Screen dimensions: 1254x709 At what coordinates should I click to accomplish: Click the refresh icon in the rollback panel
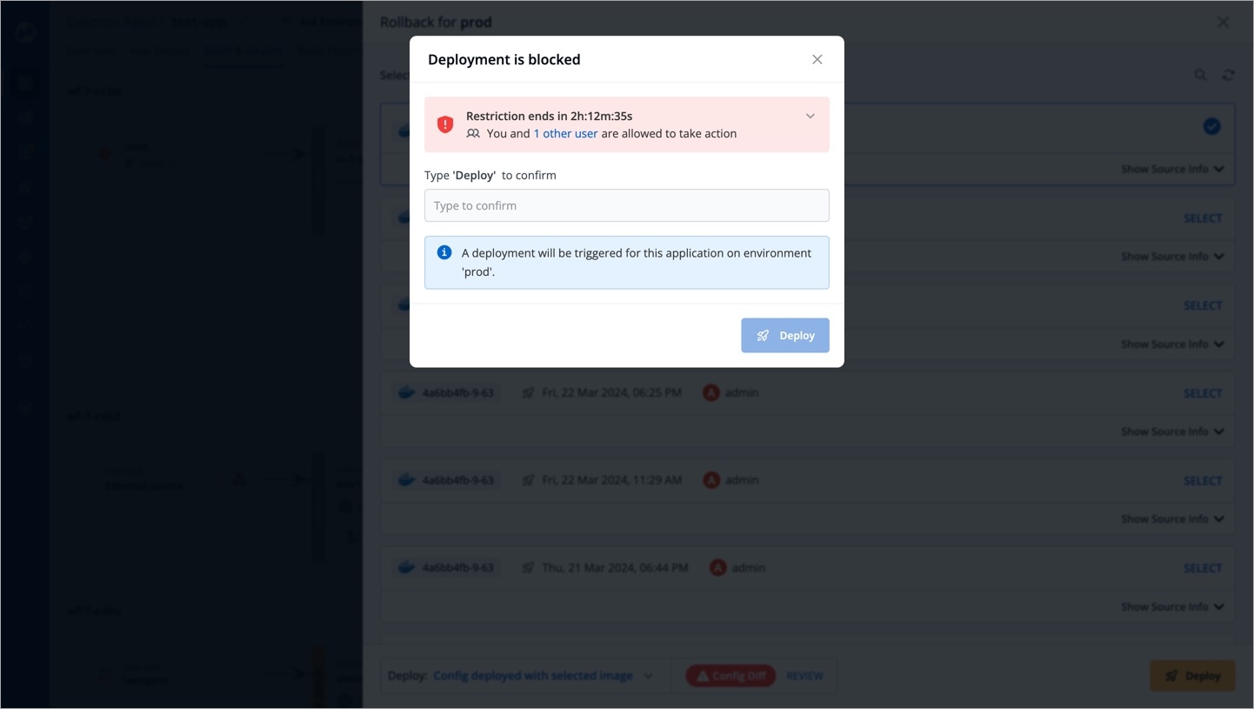coord(1228,75)
